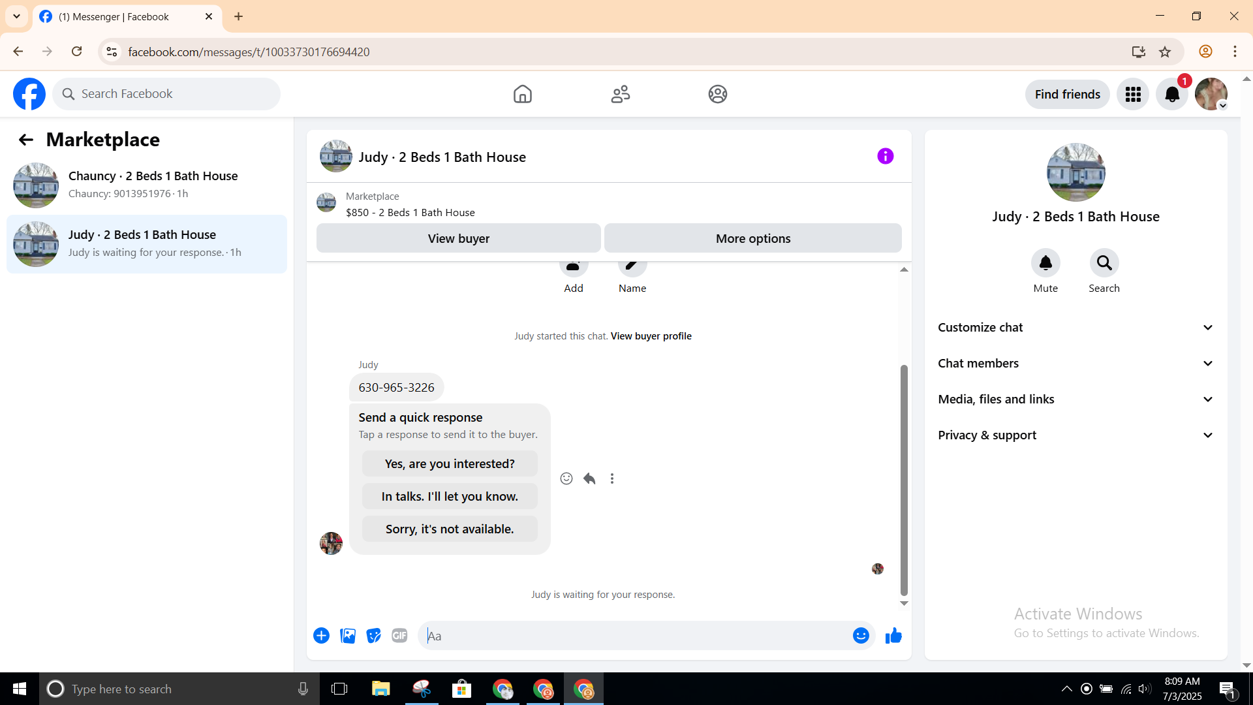
Task: Attach a photo using the image icon
Action: (x=348, y=636)
